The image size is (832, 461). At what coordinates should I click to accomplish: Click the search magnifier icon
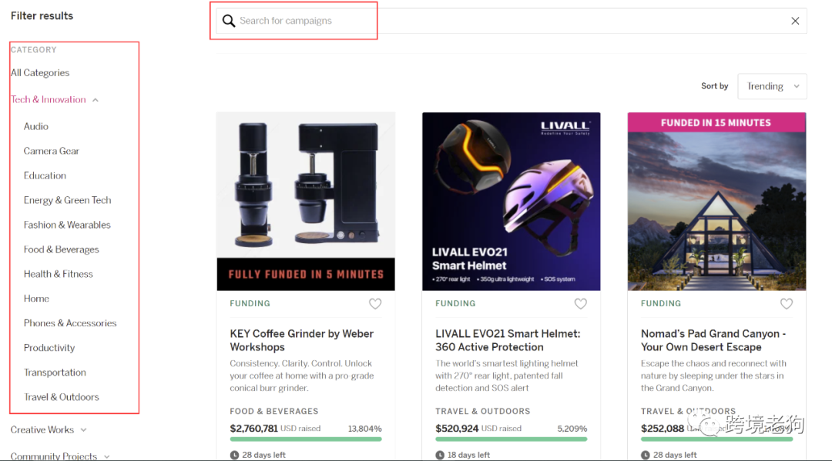tap(229, 21)
